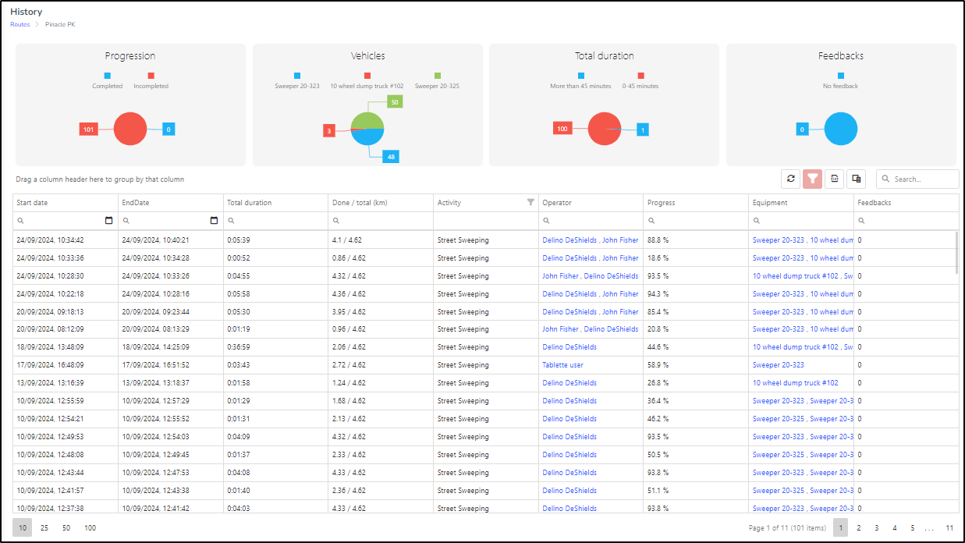Open the Start date calendar picker

point(109,221)
